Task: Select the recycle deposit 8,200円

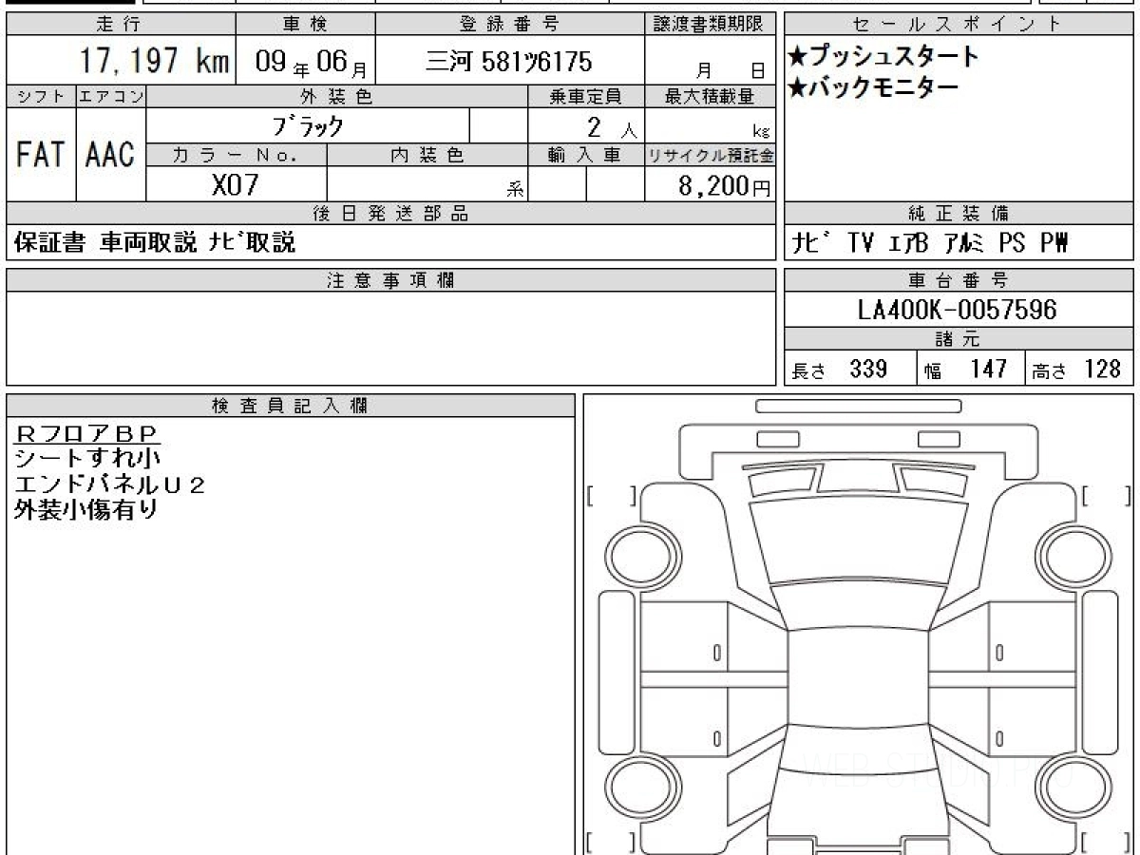Action: pos(725,186)
